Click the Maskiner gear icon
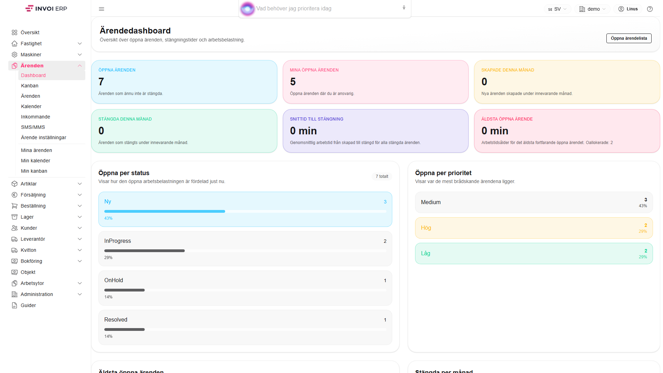The height and width of the screenshot is (373, 663). [15, 55]
